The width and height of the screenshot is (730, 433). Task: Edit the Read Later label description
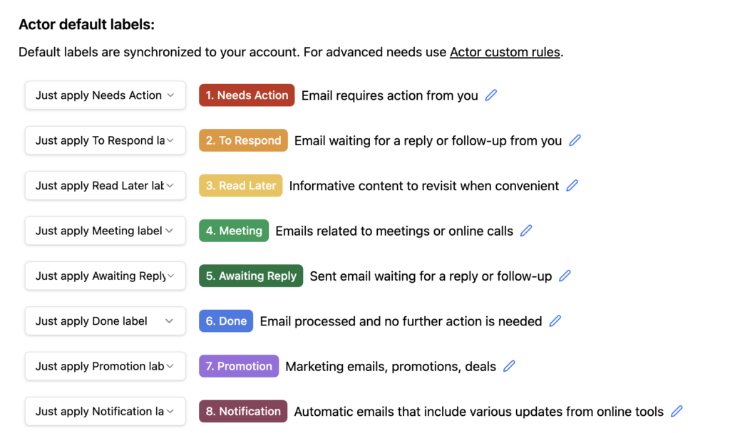[572, 186]
